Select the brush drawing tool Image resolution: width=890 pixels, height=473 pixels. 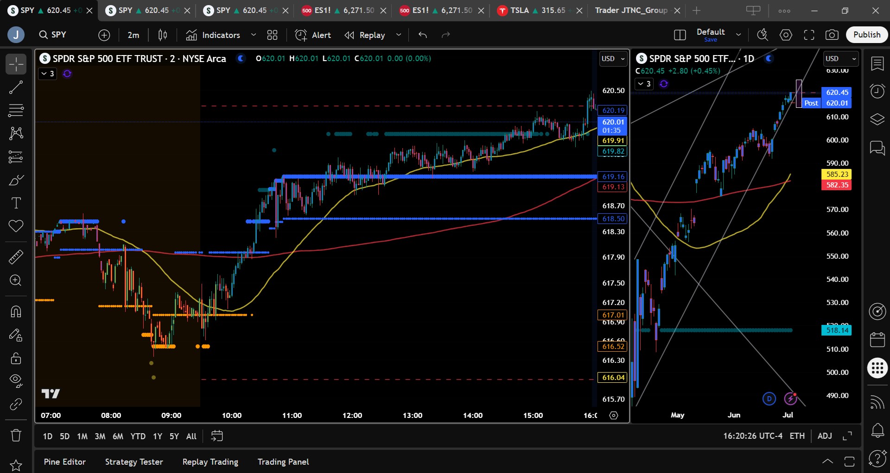(x=16, y=180)
